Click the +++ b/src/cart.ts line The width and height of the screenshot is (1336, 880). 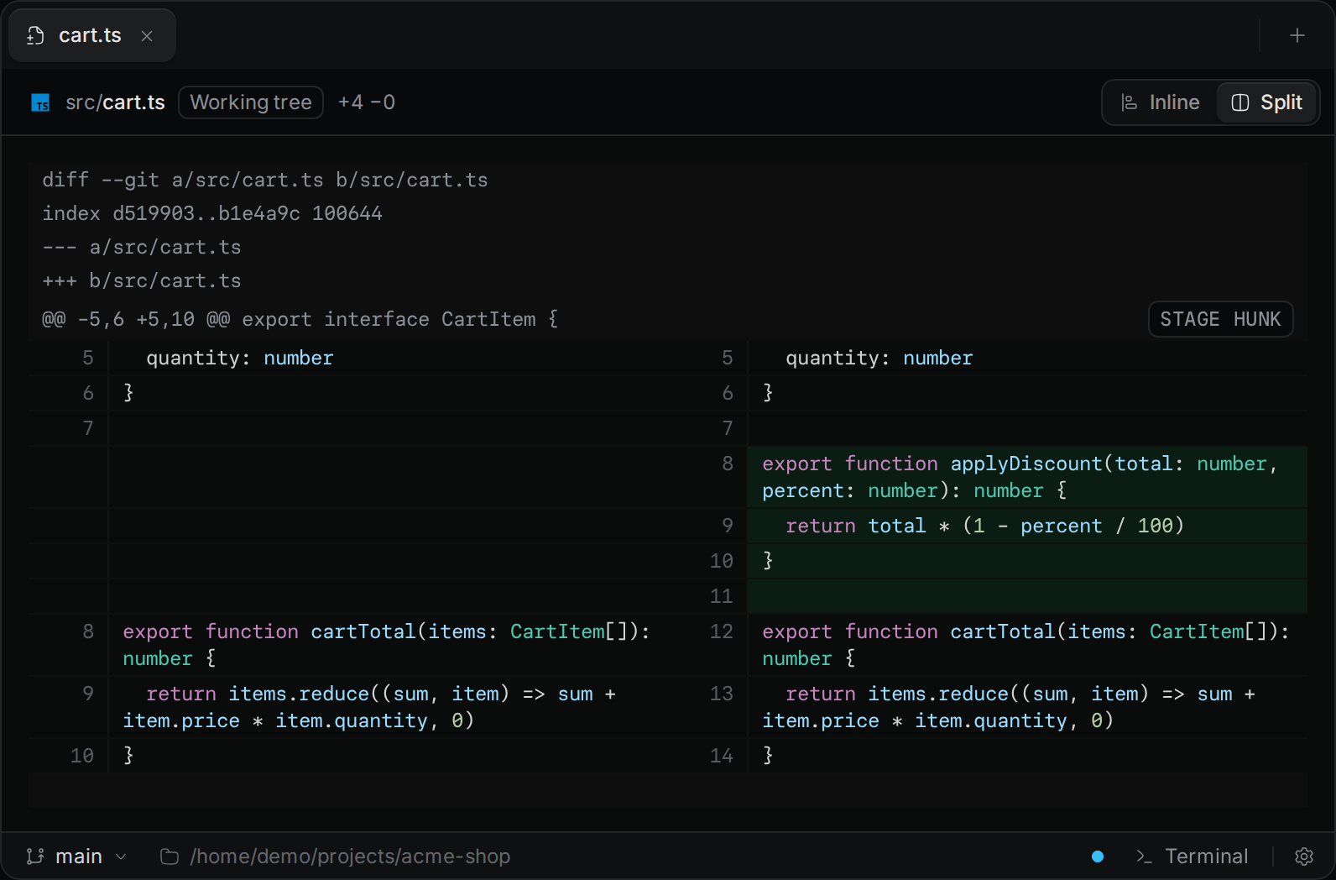coord(142,280)
